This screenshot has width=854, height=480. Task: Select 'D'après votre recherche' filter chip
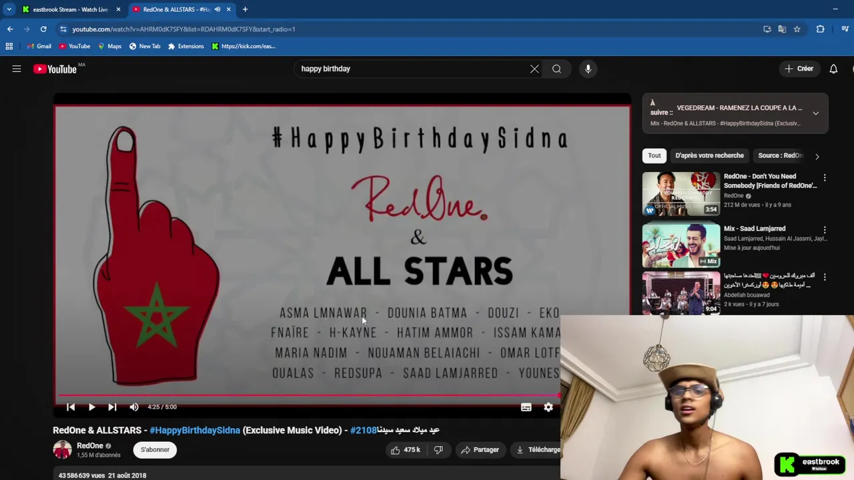point(709,155)
